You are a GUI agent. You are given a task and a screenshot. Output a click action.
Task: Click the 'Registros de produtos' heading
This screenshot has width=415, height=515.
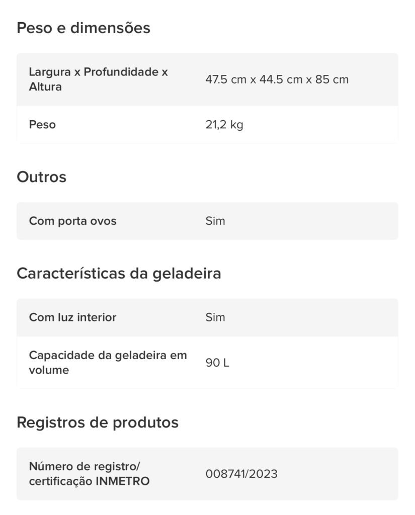click(x=98, y=422)
